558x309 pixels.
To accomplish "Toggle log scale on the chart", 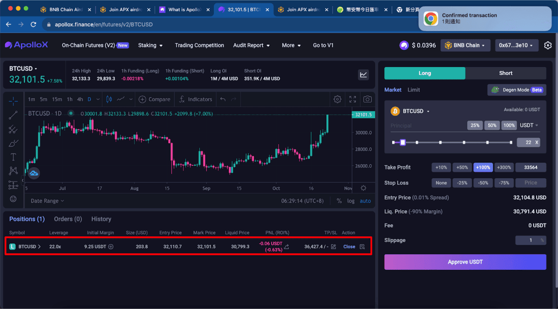I will coord(351,201).
